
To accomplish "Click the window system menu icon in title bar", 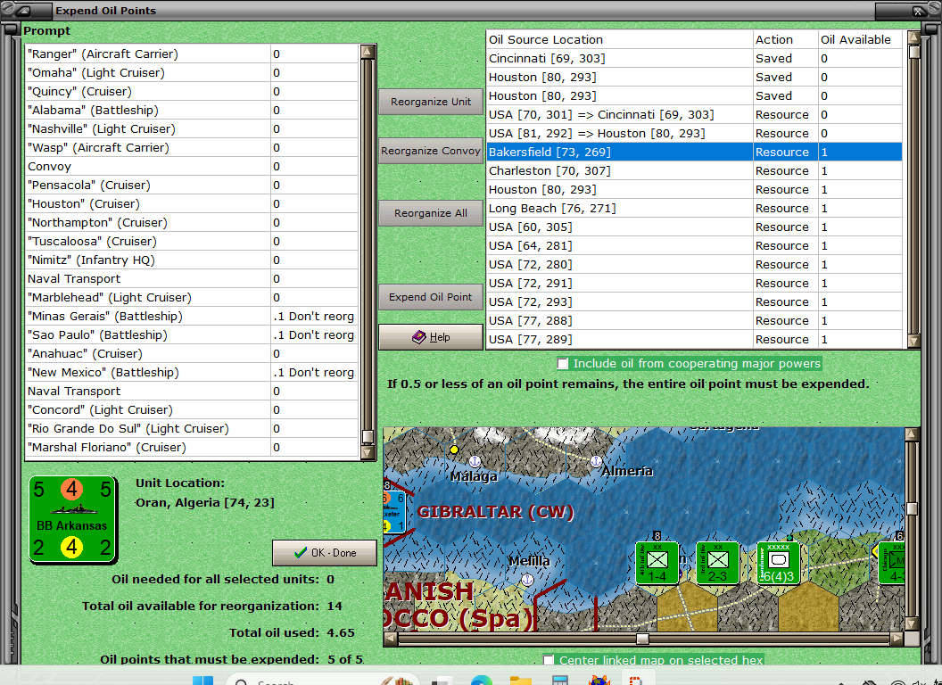I will 24,10.
